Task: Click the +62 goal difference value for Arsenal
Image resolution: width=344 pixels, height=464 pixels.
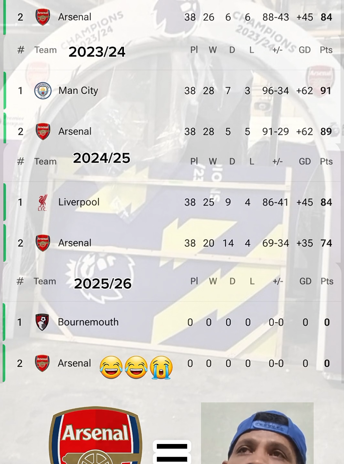Action: pos(304,131)
